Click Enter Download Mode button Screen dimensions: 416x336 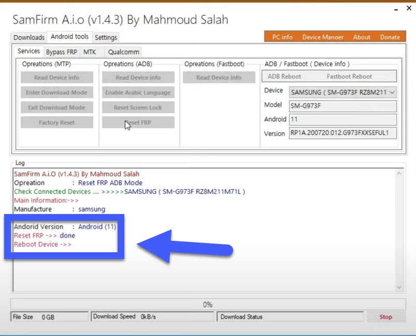coord(57,93)
